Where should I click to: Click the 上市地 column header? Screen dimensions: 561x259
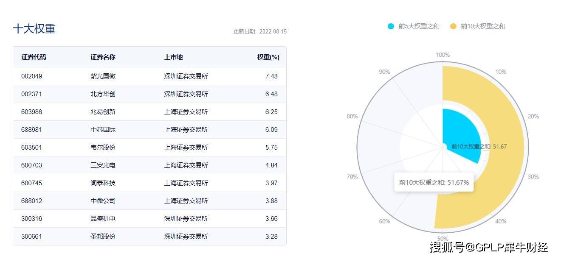174,57
